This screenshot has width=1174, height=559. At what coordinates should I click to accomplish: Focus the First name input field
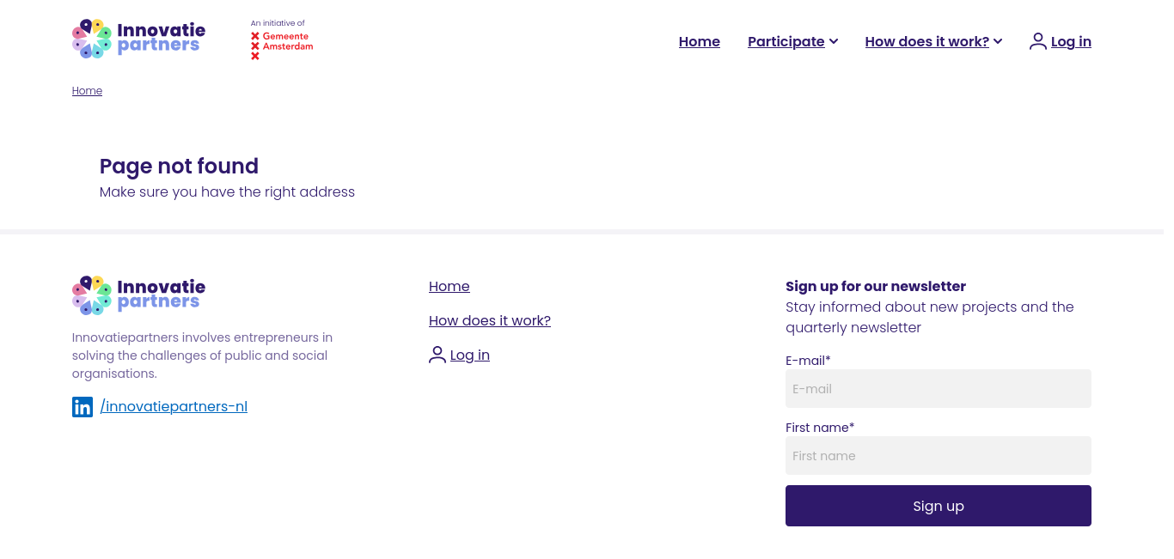[x=939, y=456]
